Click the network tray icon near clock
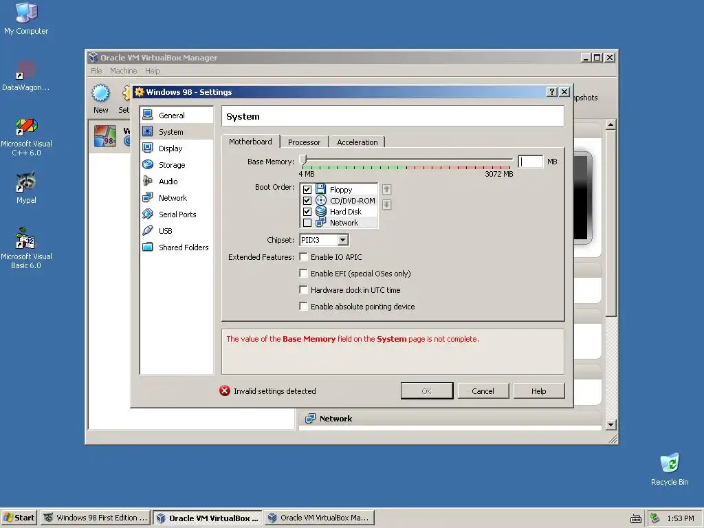Viewport: 704px width, 528px height. (x=655, y=518)
